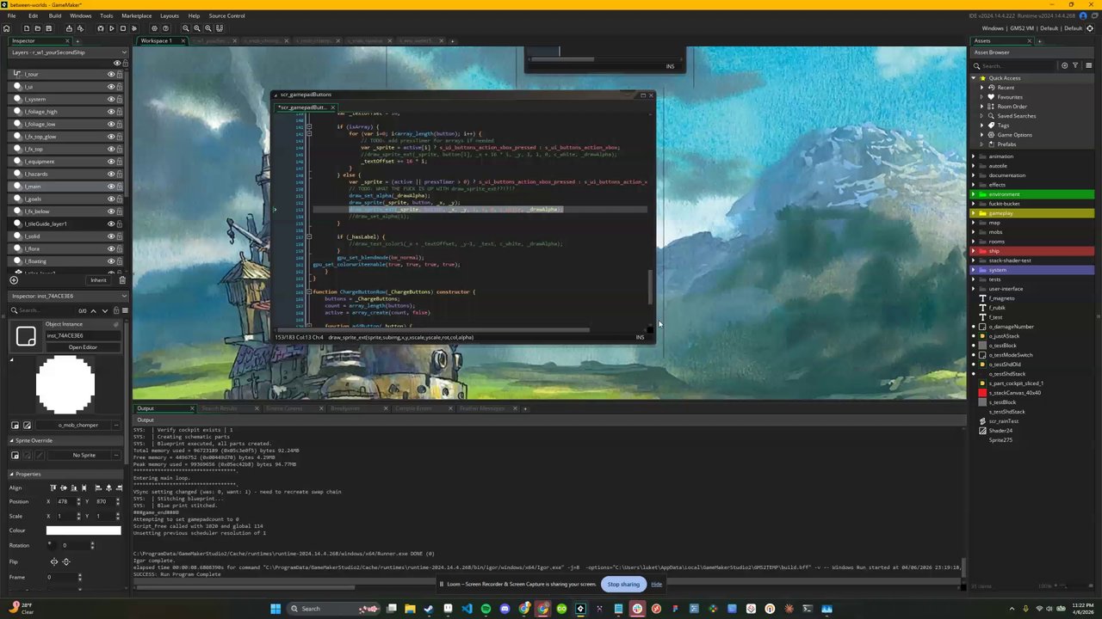Viewport: 1102px width, 619px height.
Task: Hide the l_solid layer
Action: (110, 236)
